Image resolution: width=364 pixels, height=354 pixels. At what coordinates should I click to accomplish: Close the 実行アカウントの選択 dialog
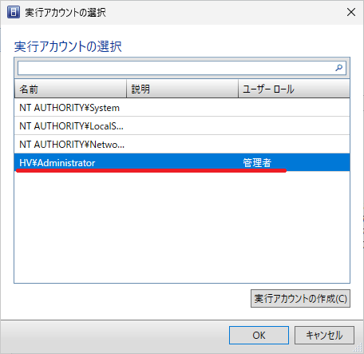[x=351, y=12]
